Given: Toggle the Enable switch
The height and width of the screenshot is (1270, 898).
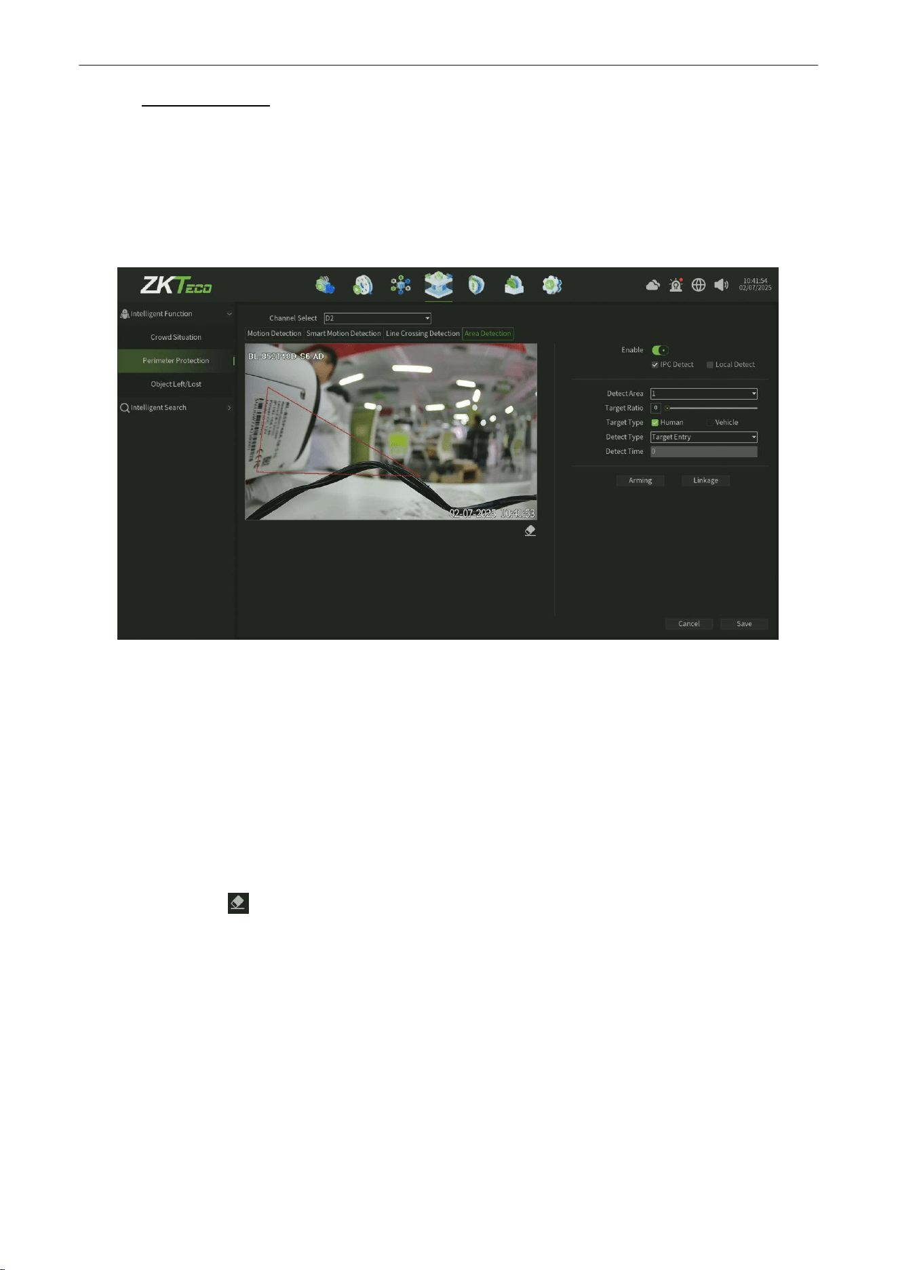Looking at the screenshot, I should coord(660,350).
